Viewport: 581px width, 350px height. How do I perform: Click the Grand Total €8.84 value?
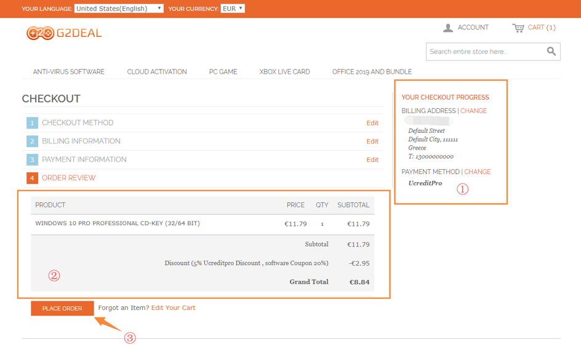(359, 282)
